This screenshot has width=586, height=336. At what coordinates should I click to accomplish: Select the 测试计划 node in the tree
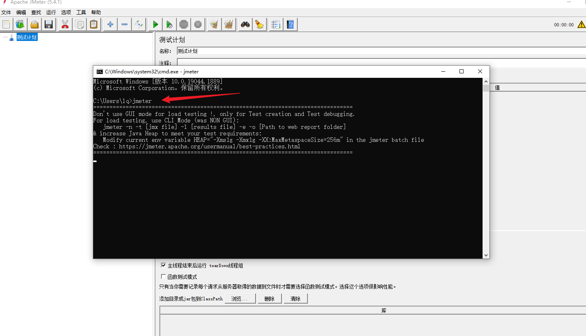[27, 37]
